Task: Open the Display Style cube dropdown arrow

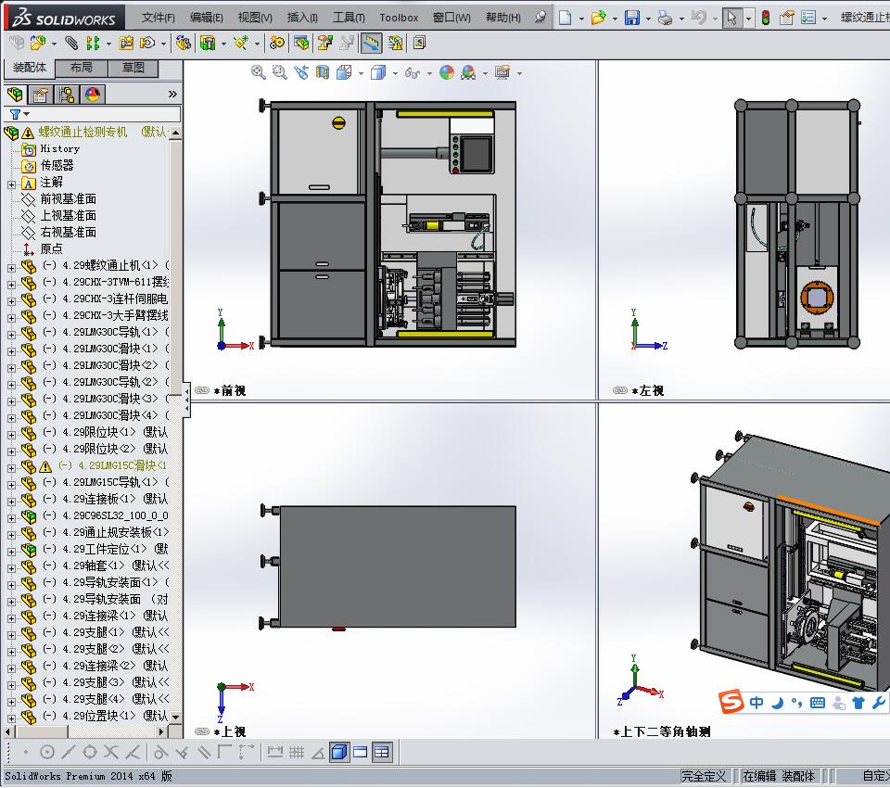Action: [x=395, y=73]
